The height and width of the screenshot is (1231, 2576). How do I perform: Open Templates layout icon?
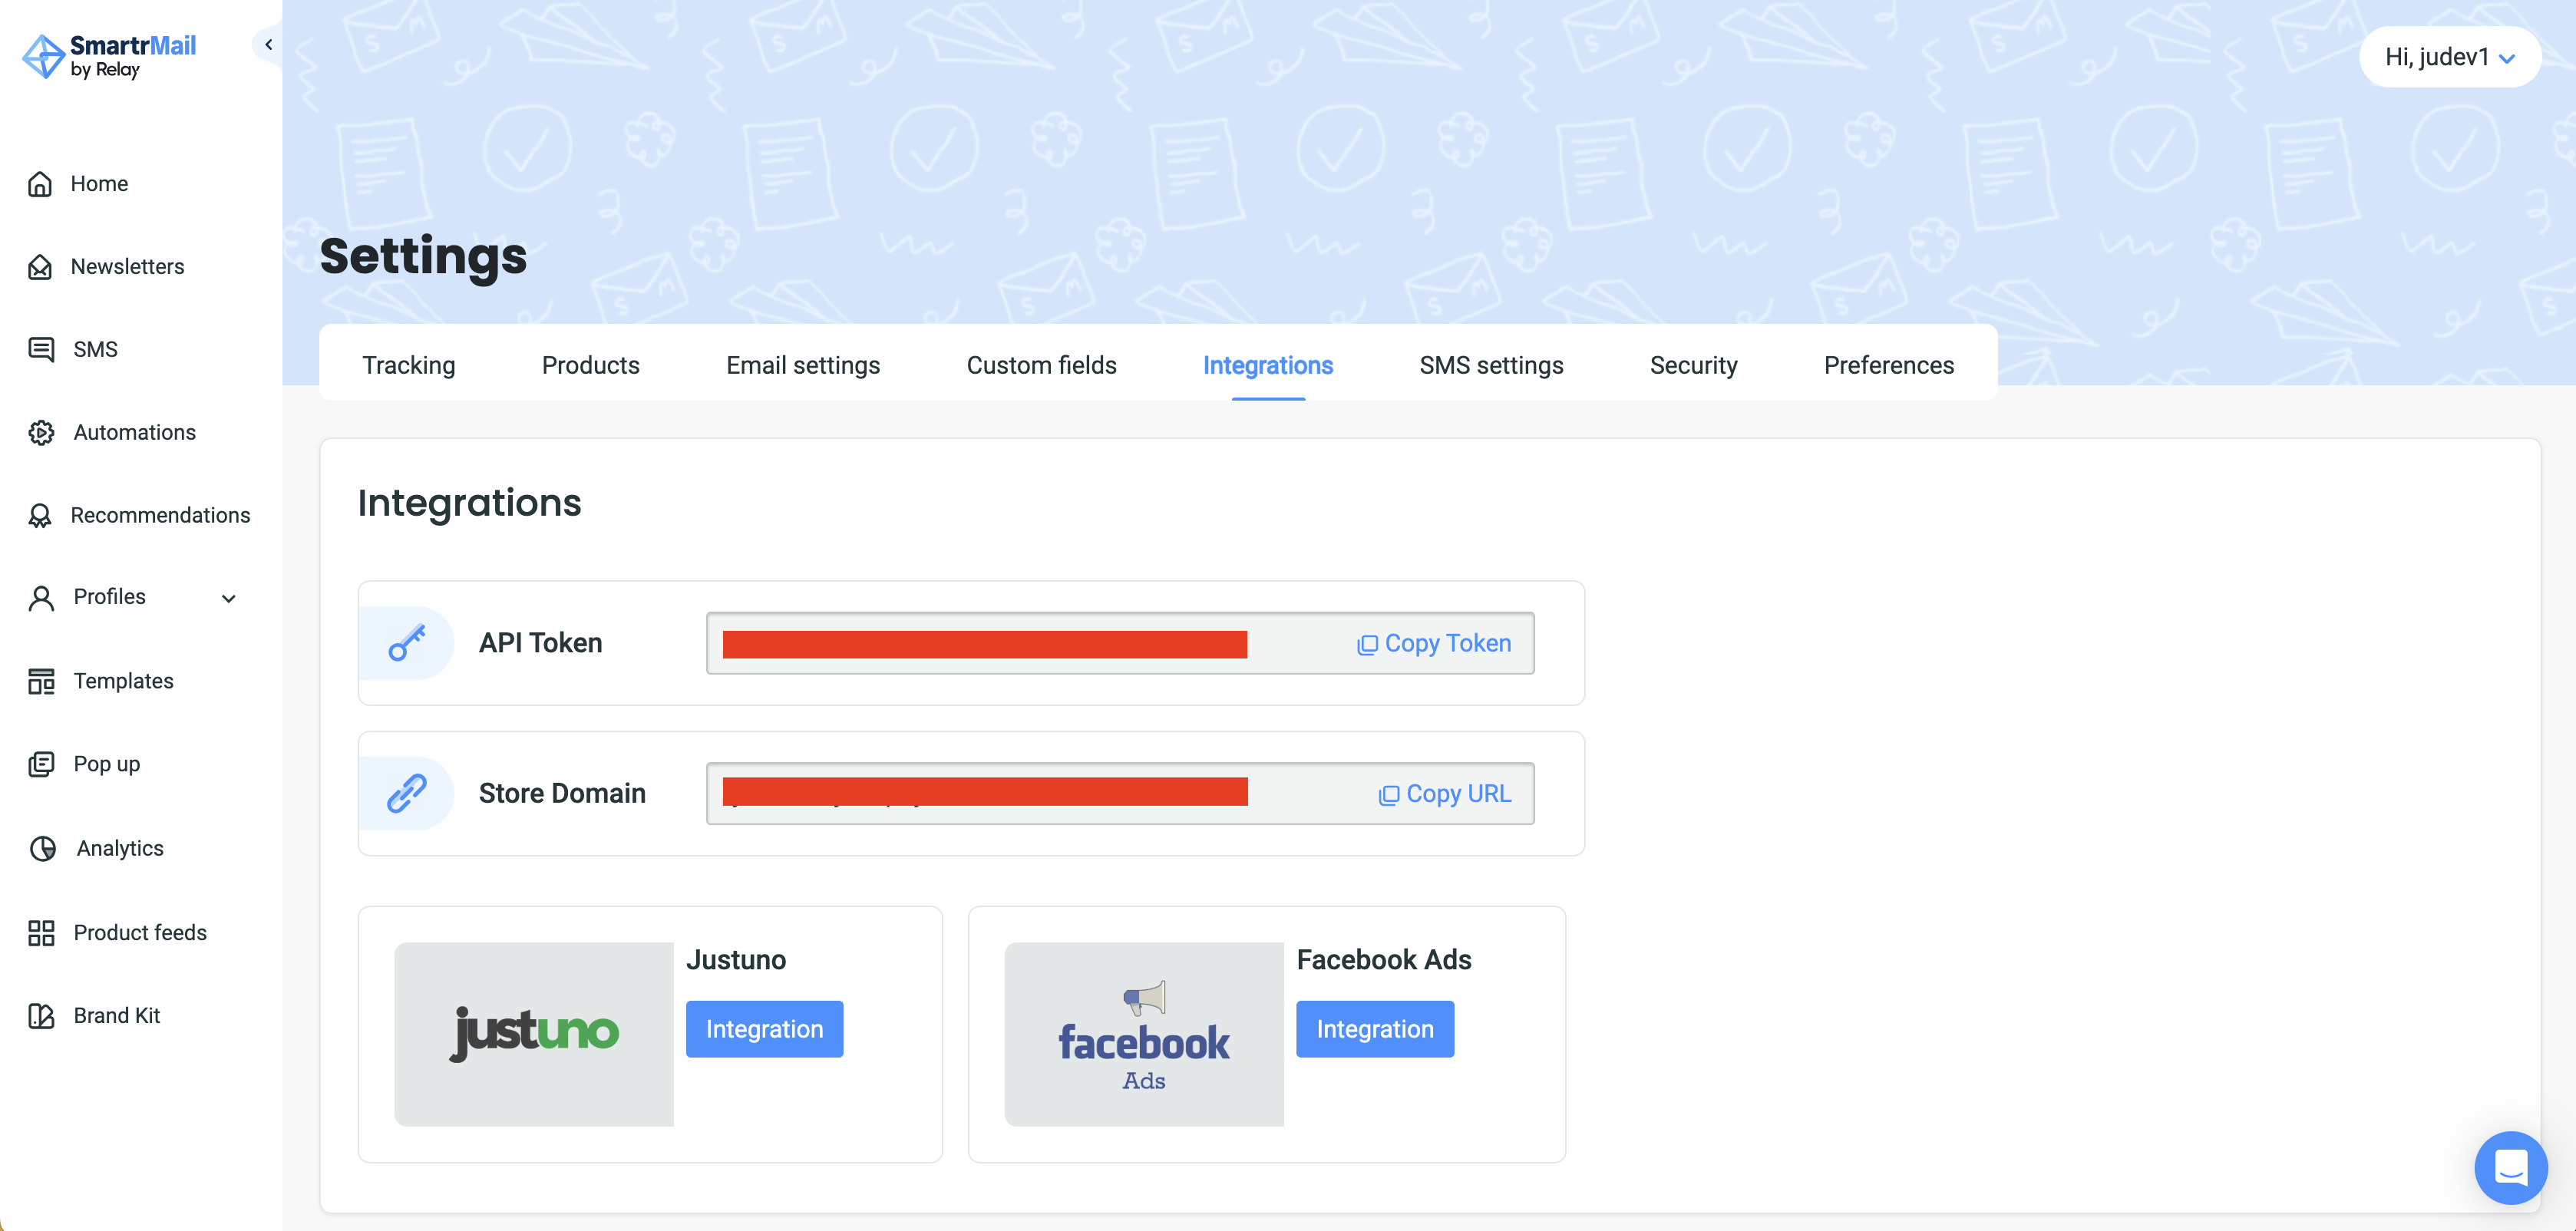tap(41, 681)
